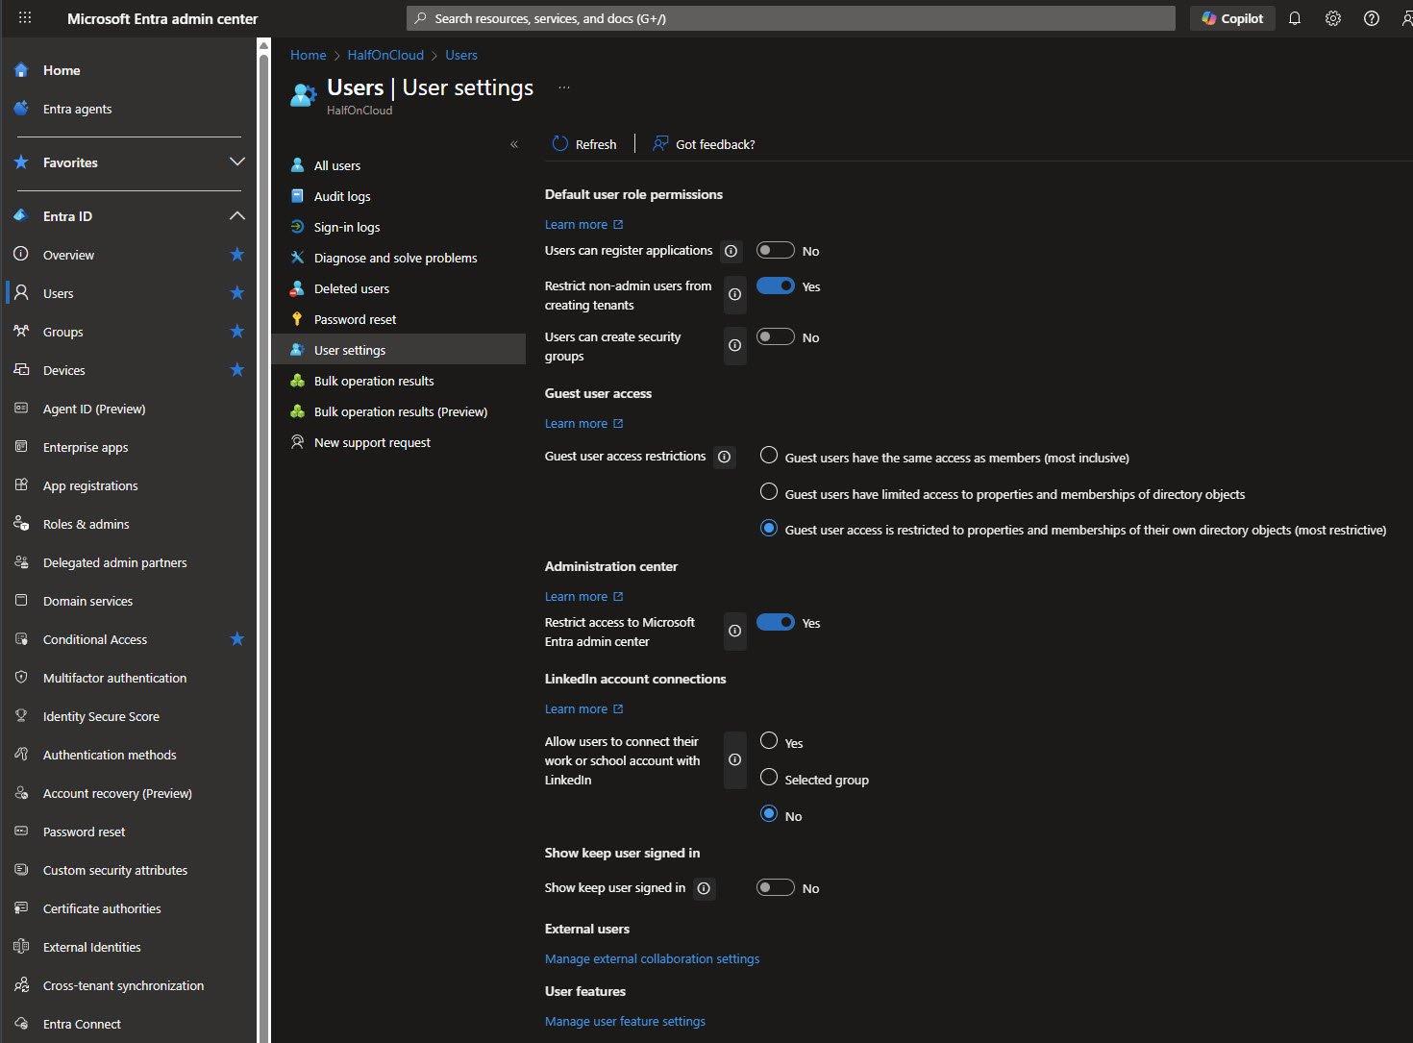Click info icon beside Users can register applications
The width and height of the screenshot is (1413, 1043).
click(x=731, y=251)
